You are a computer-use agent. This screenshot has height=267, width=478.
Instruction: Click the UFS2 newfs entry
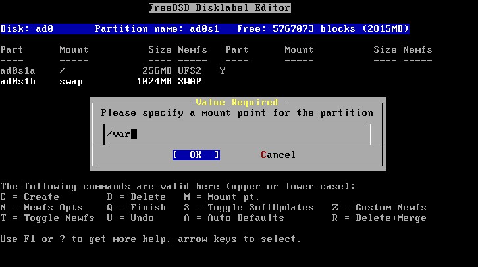click(x=190, y=70)
